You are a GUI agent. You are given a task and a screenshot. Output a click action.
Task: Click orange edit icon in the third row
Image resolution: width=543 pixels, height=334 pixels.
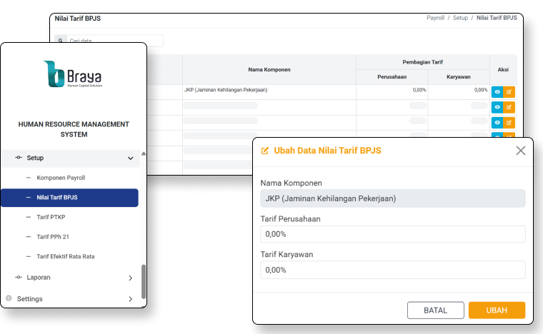[509, 123]
